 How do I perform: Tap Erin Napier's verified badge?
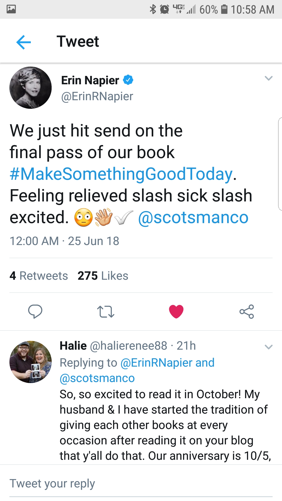[x=128, y=80]
